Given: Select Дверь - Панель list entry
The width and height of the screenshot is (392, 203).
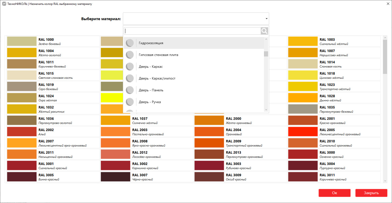Looking at the screenshot, I should [x=151, y=90].
